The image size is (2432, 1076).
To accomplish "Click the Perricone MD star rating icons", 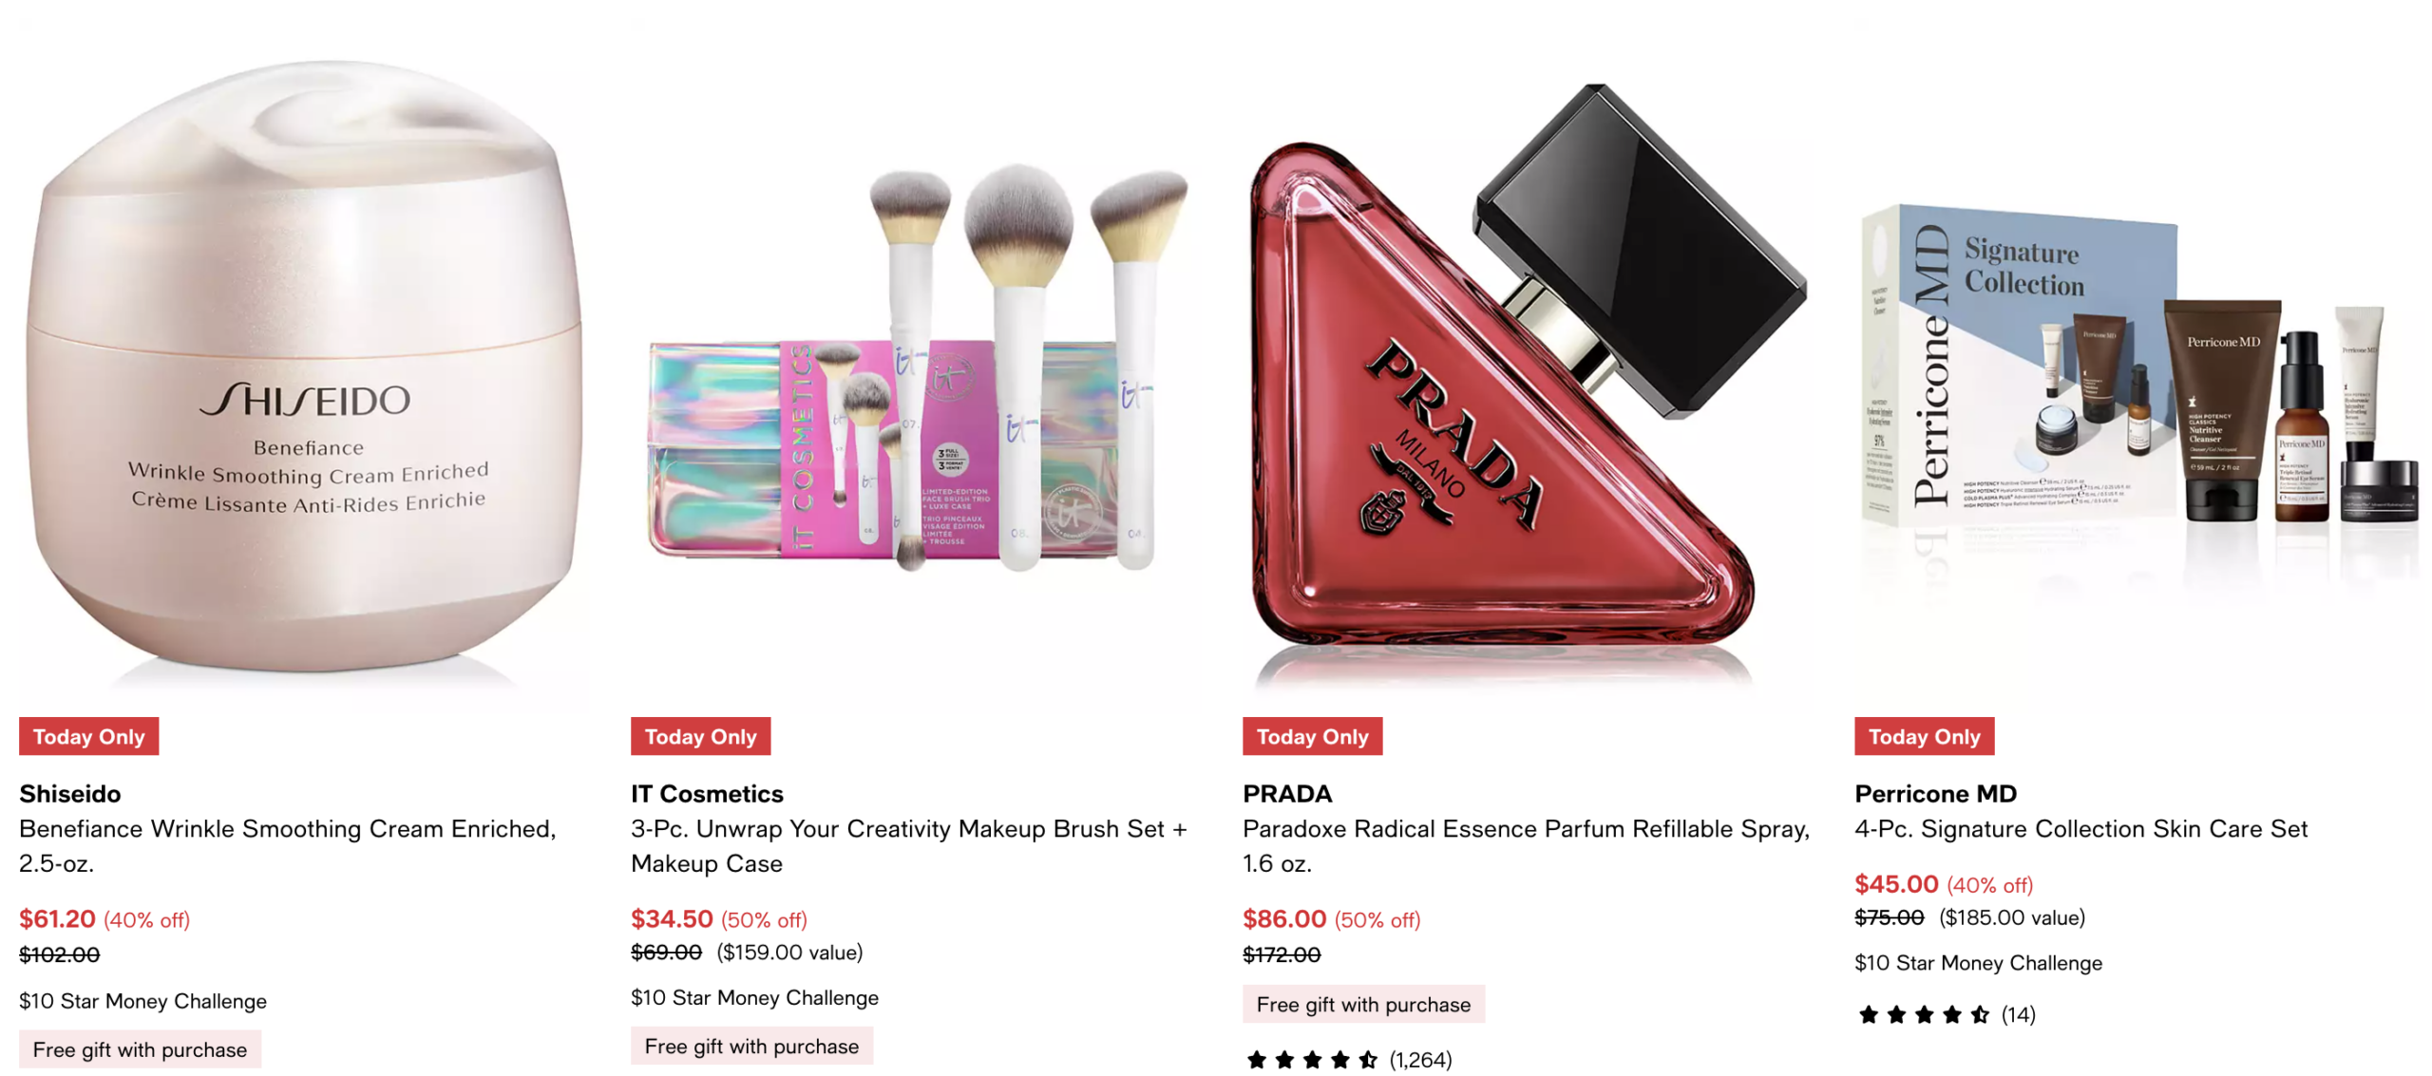I will coord(1924,1015).
